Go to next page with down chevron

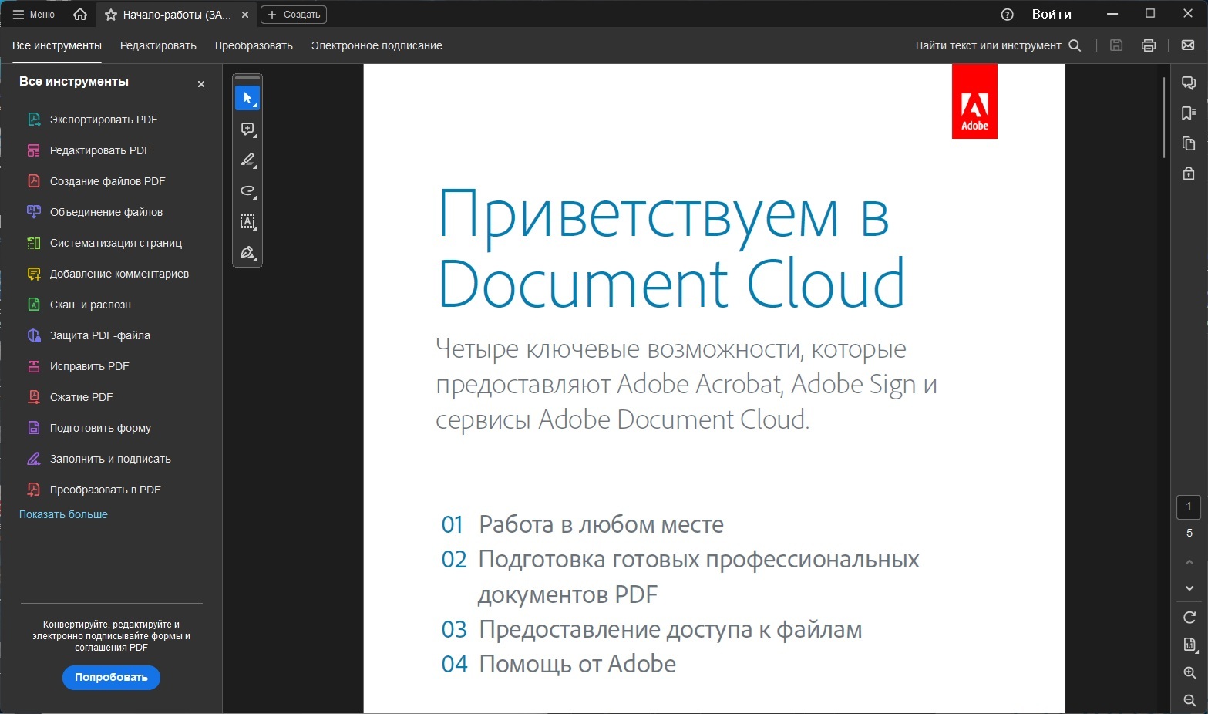coord(1189,588)
